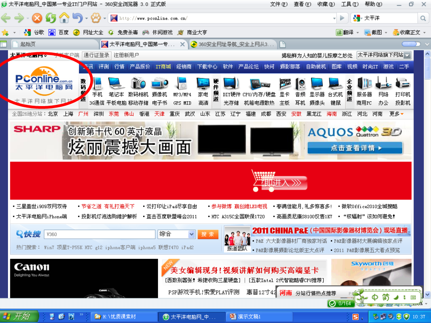Screen dimensions: 431x323
Task: Open the 下载中心 navigation link
Action: pyautogui.click(x=207, y=67)
